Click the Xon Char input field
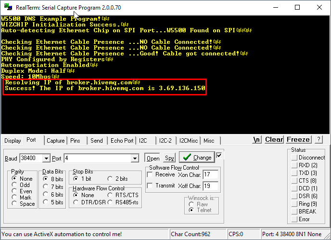 coord(210,174)
